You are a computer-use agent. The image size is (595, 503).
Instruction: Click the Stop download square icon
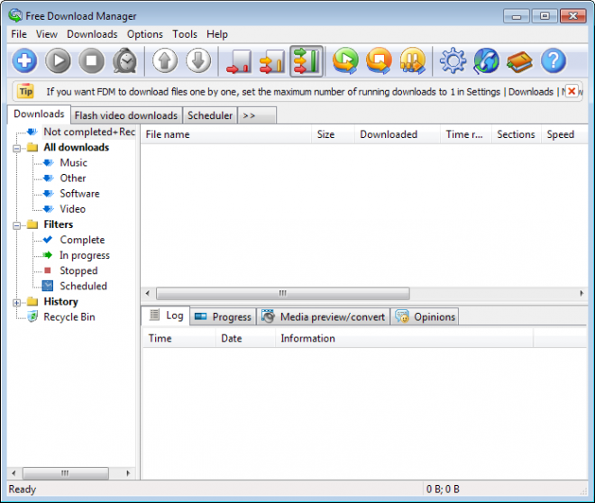(91, 61)
